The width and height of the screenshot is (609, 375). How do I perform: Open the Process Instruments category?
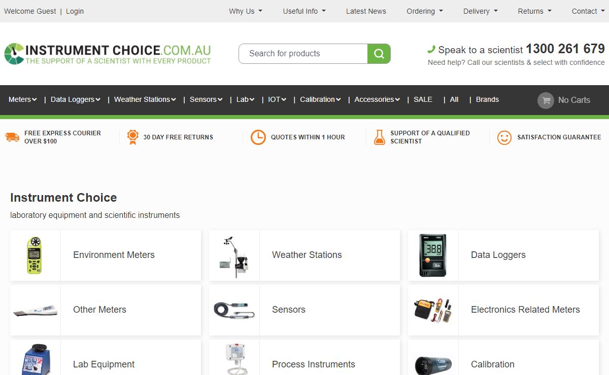click(x=314, y=365)
